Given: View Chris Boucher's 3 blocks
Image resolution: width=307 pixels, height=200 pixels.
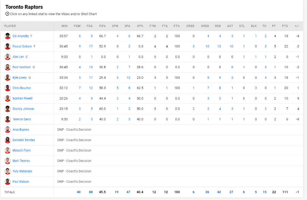Looking at the screenshot, I should [x=256, y=88].
